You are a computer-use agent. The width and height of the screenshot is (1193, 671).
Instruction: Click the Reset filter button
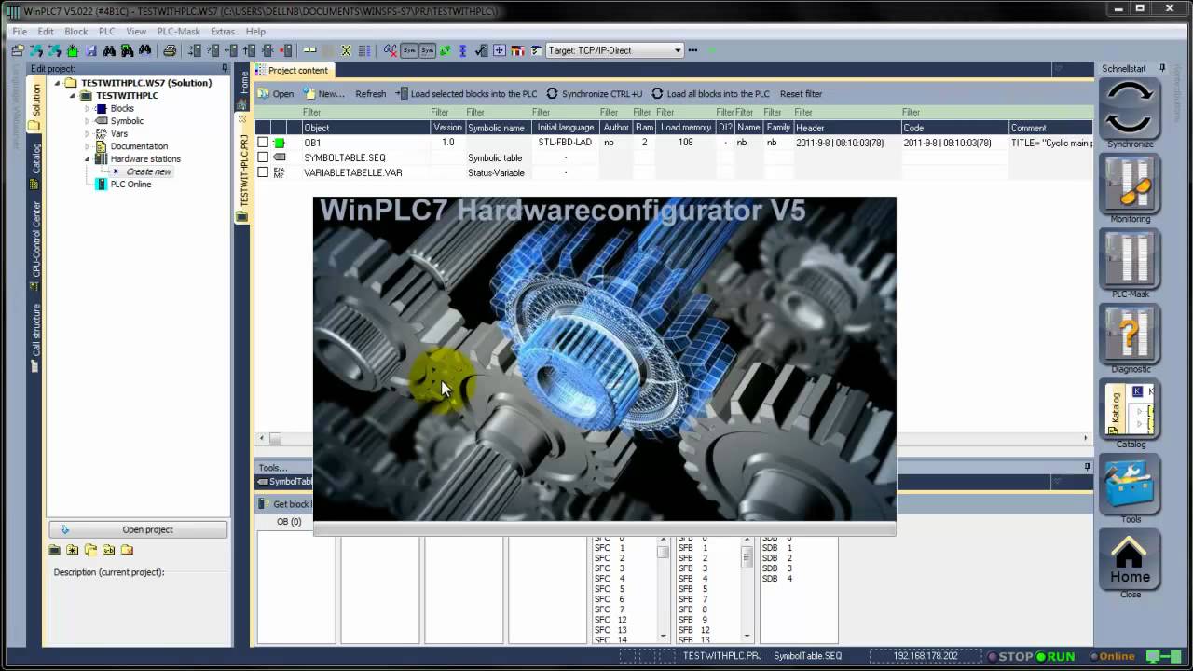[x=801, y=93]
